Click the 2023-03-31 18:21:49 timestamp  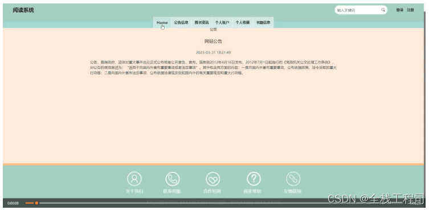point(213,52)
